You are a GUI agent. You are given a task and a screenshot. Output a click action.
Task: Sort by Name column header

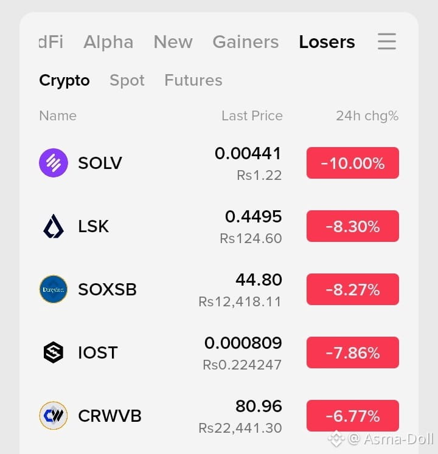tap(58, 116)
